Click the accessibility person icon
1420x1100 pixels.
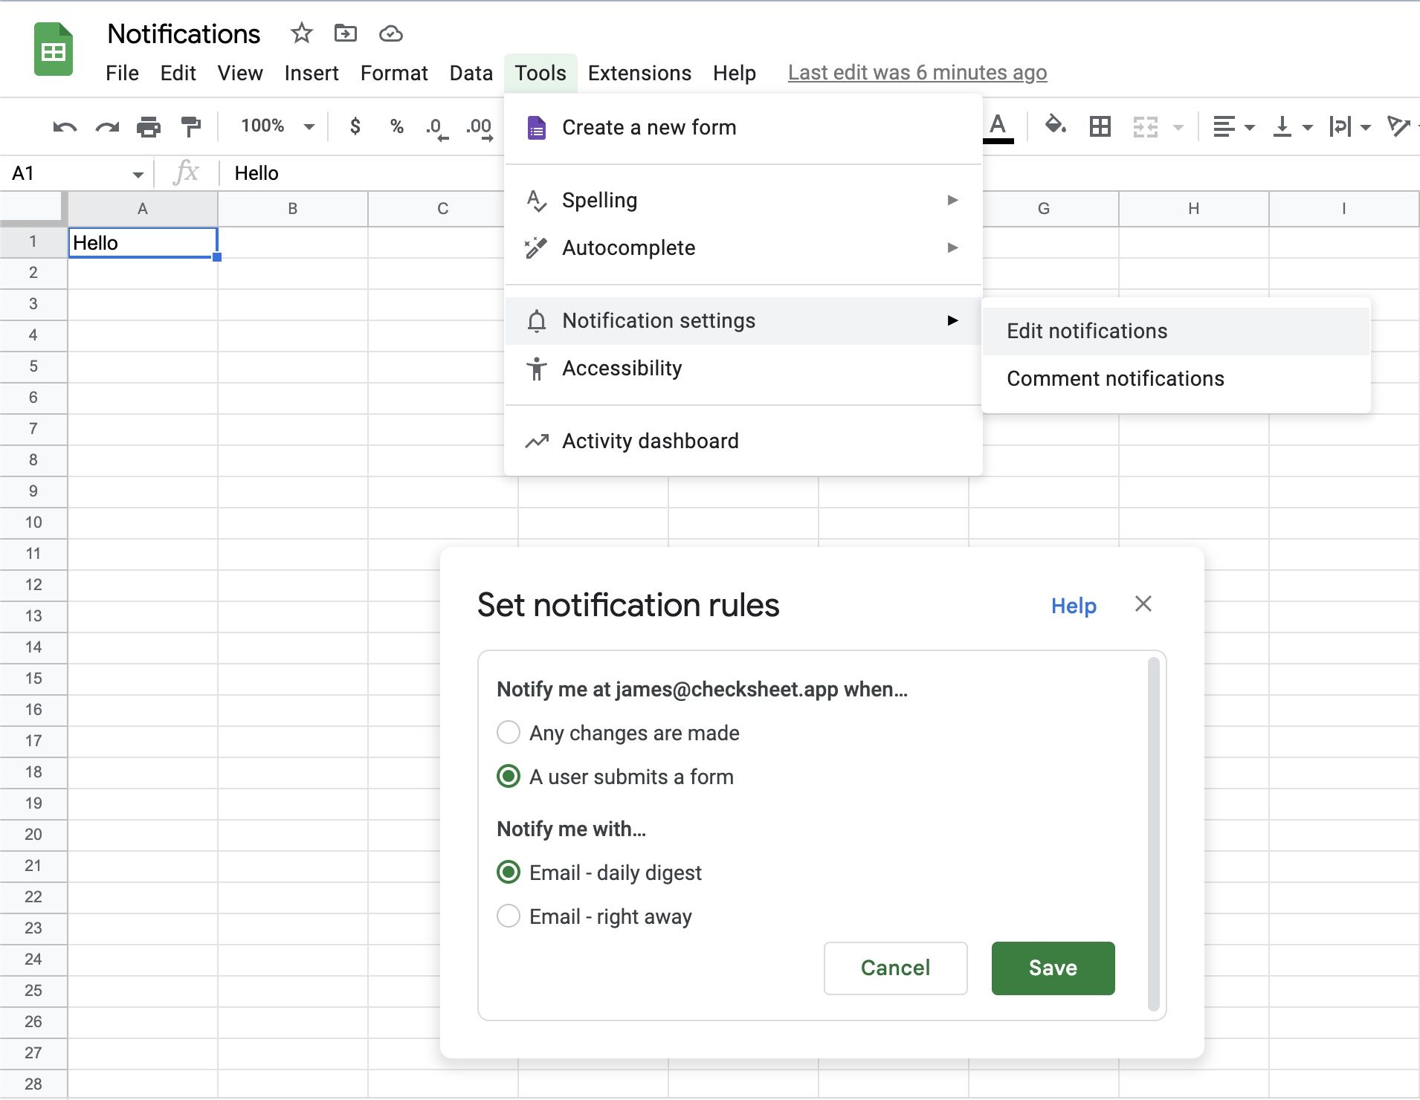click(537, 369)
